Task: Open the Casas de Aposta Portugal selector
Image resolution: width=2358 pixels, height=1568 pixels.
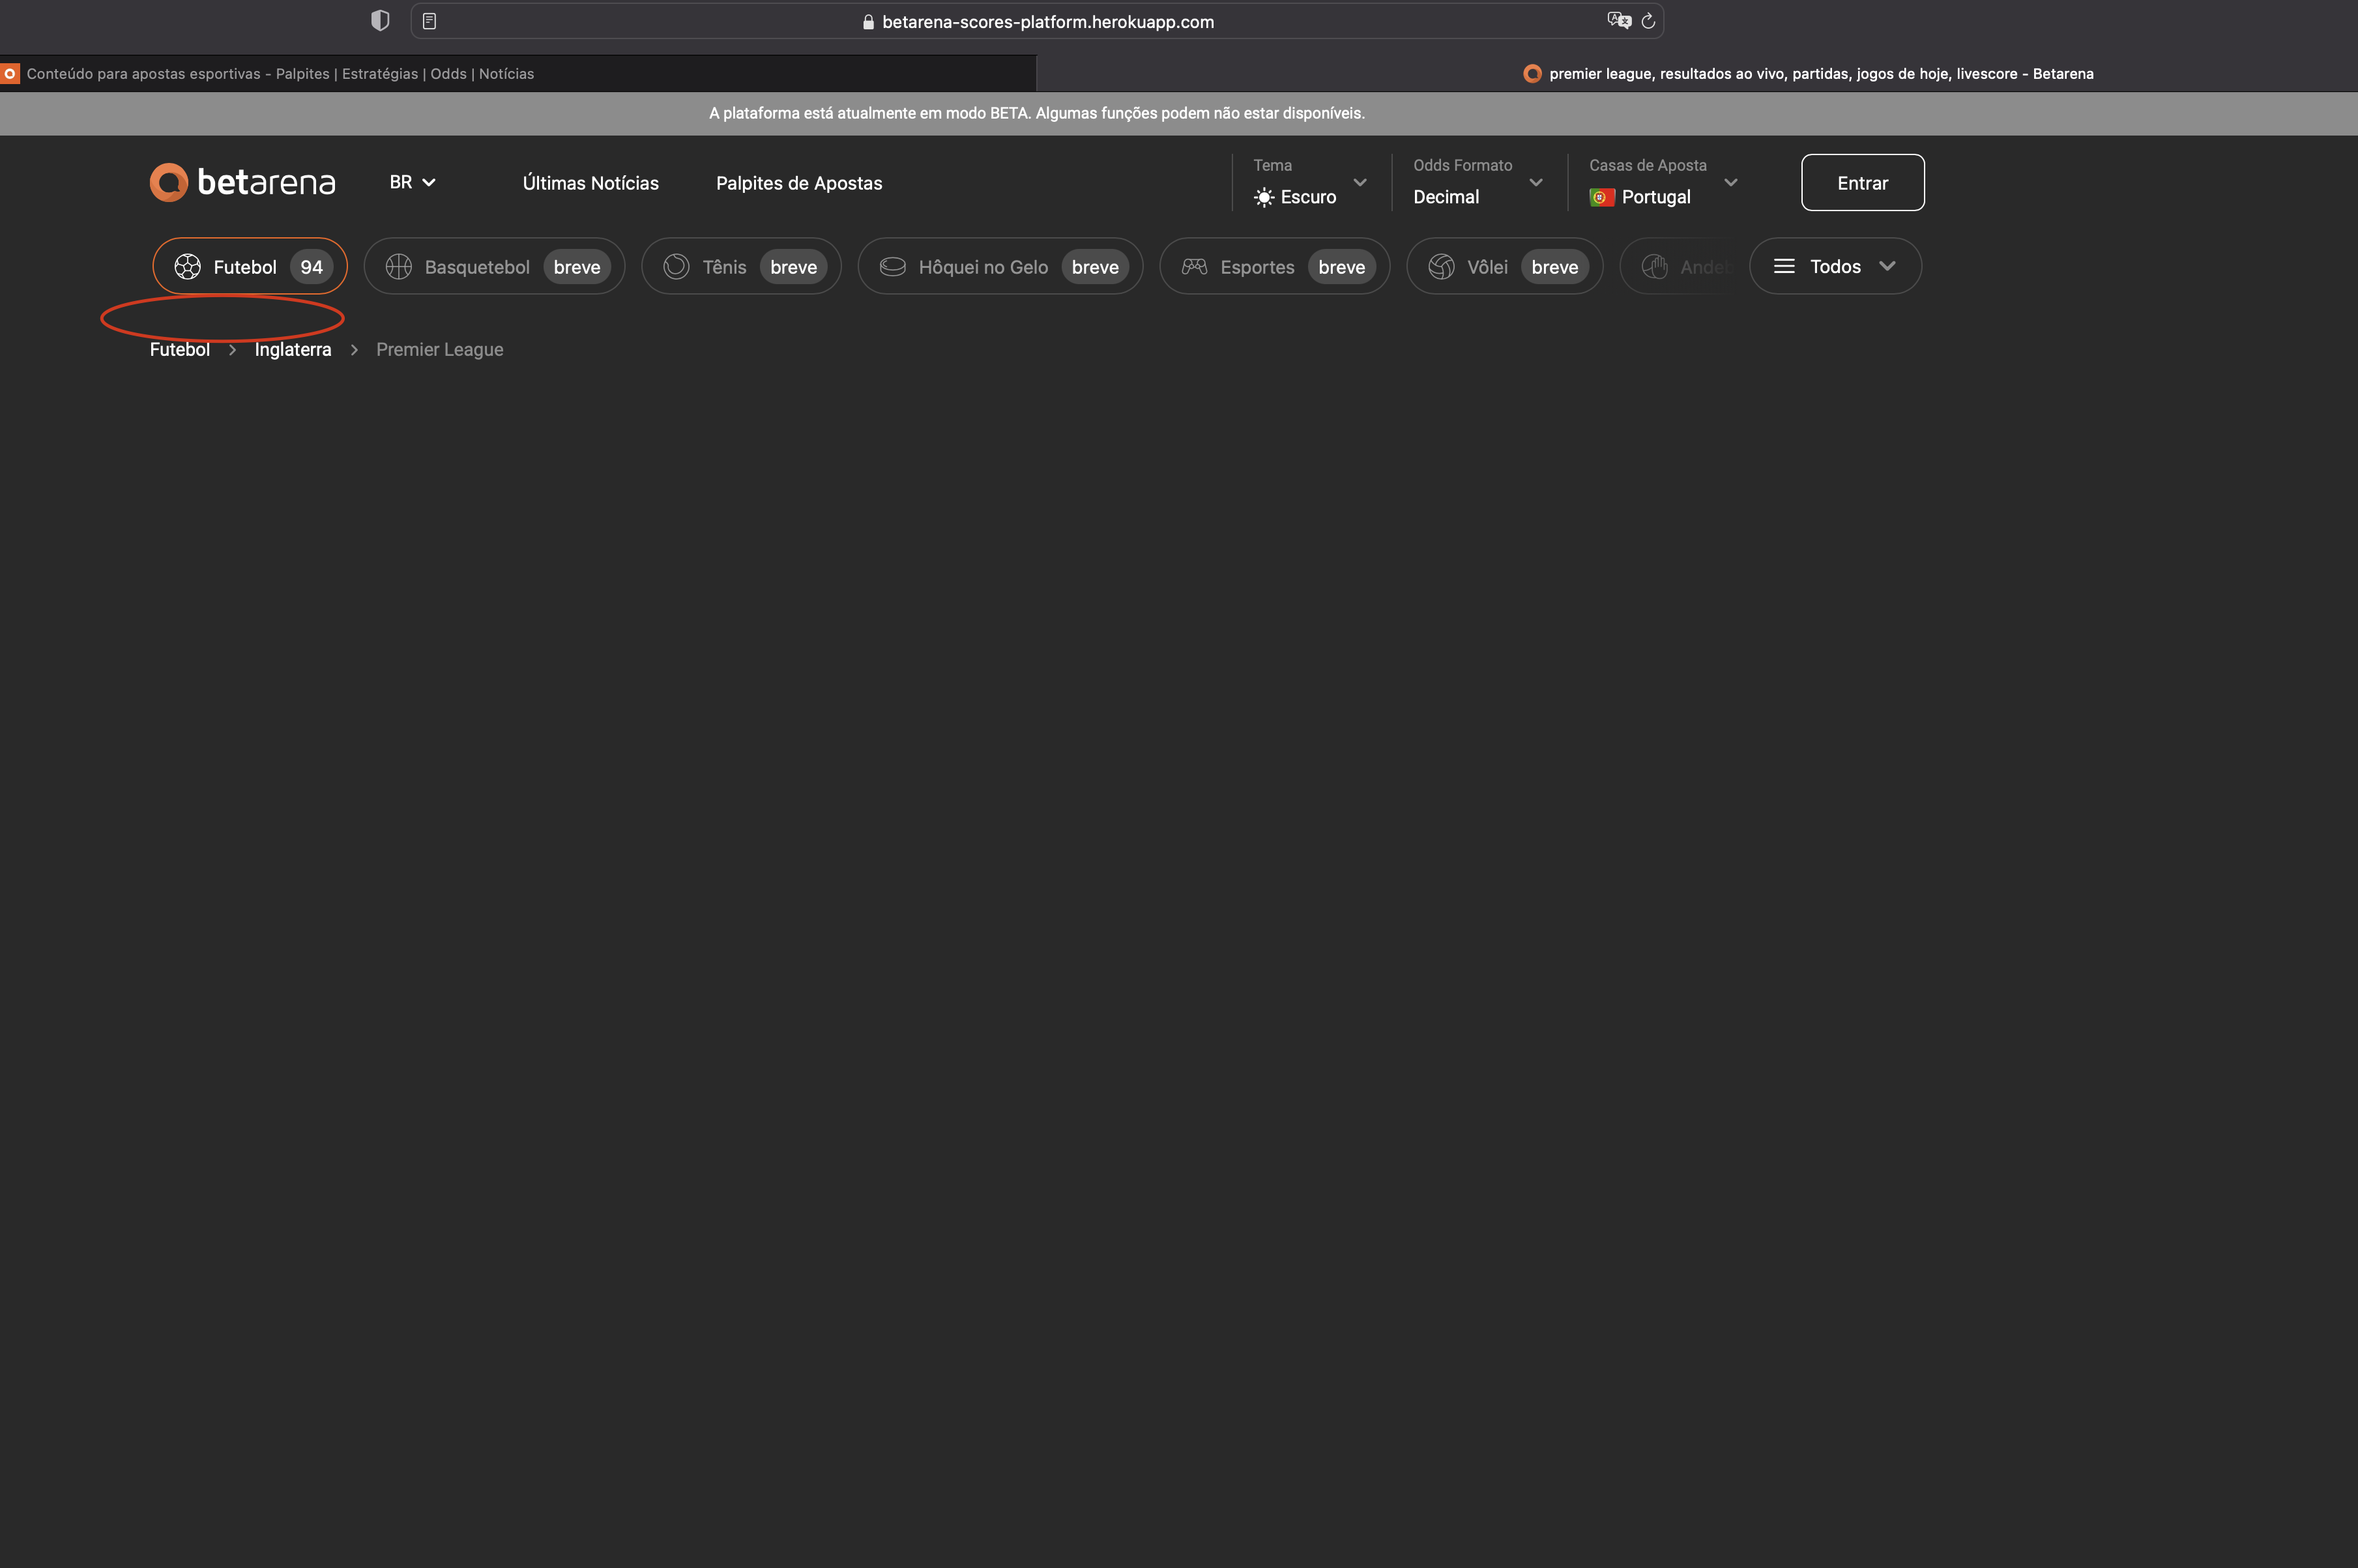Action: pos(1661,196)
